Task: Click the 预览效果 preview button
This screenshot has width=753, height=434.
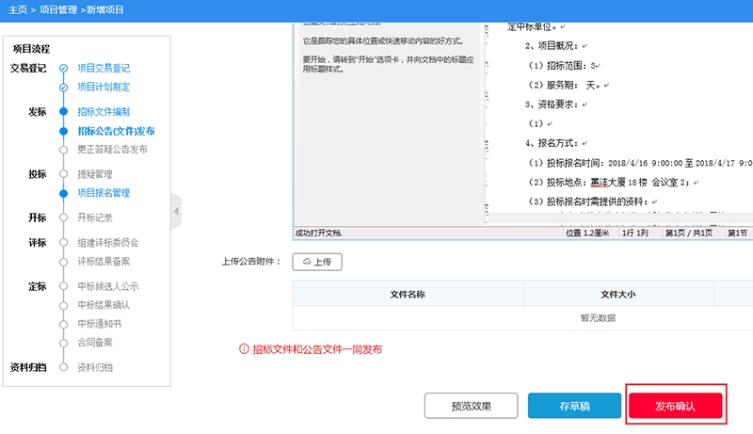Action: point(471,406)
